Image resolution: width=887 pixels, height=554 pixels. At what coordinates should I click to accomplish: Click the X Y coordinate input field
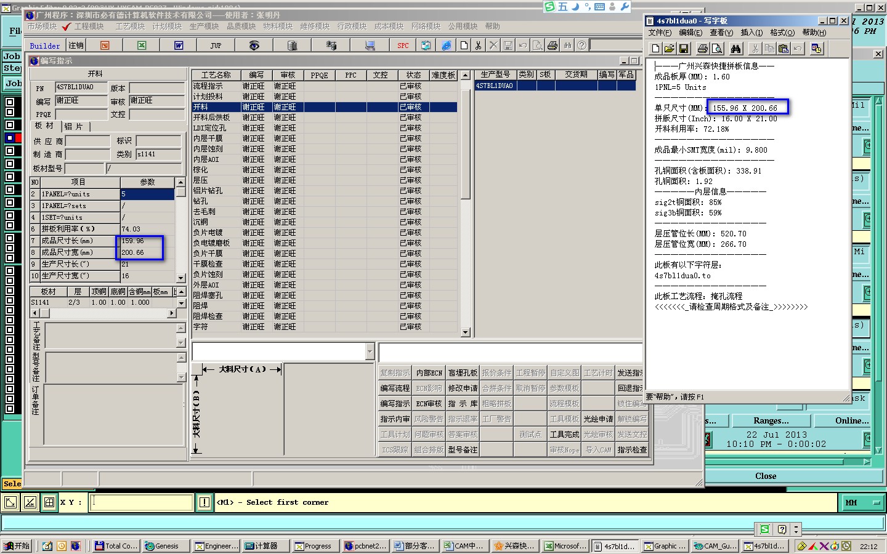tap(142, 502)
